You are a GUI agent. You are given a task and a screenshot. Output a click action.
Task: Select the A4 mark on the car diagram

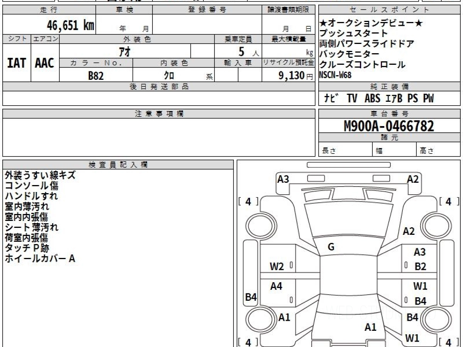click(276, 286)
